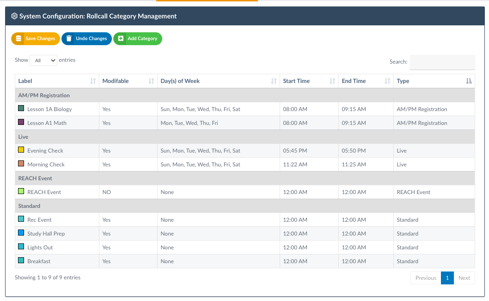Viewport: 489px width, 301px height.
Task: Click Lesson 1A Biology 08:00 AM start time
Action: click(x=295, y=109)
